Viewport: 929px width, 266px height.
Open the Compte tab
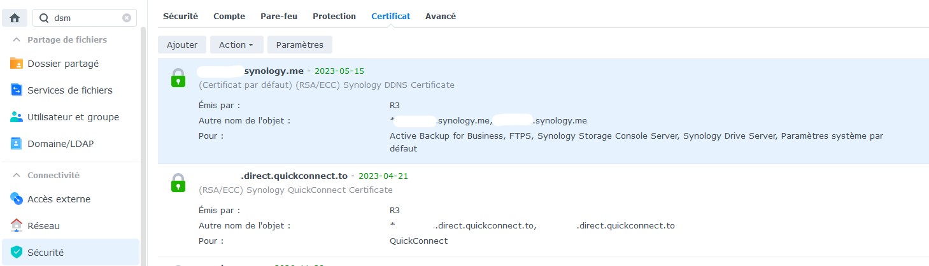229,16
